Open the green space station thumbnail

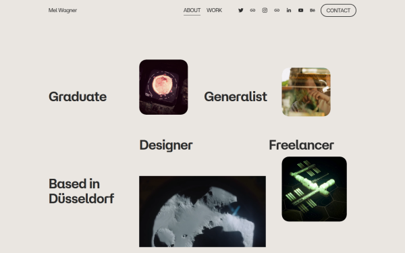[x=314, y=189]
